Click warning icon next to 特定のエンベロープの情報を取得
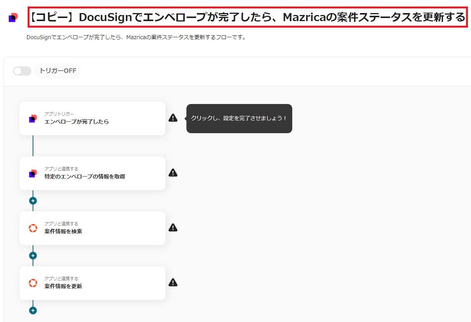The height and width of the screenshot is (322, 471). (173, 173)
